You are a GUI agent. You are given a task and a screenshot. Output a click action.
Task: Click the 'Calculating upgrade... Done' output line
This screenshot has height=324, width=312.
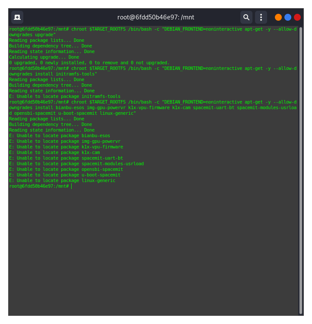click(44, 57)
